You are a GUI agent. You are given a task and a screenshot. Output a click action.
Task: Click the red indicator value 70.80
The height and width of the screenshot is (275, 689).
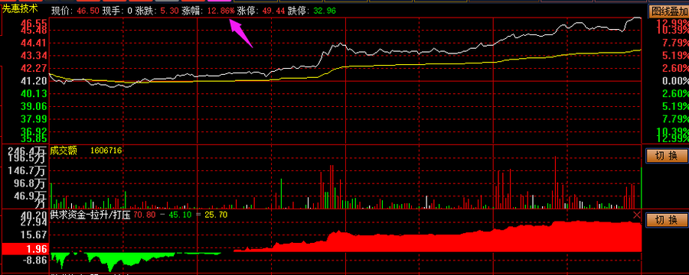tap(144, 215)
